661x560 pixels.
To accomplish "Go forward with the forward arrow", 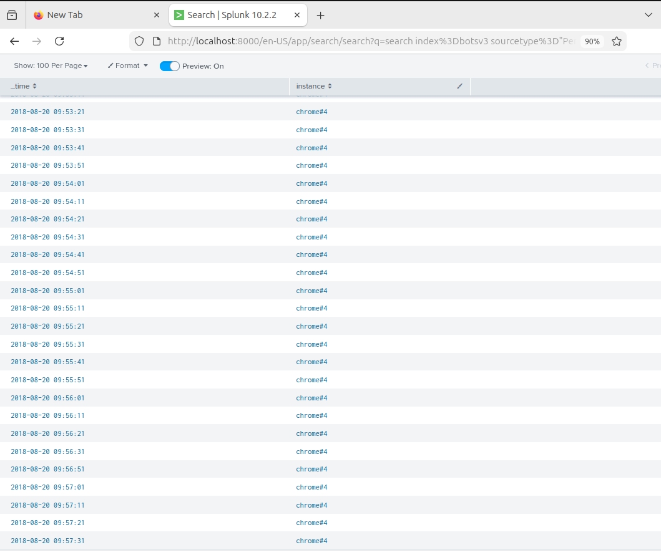I will coord(37,41).
